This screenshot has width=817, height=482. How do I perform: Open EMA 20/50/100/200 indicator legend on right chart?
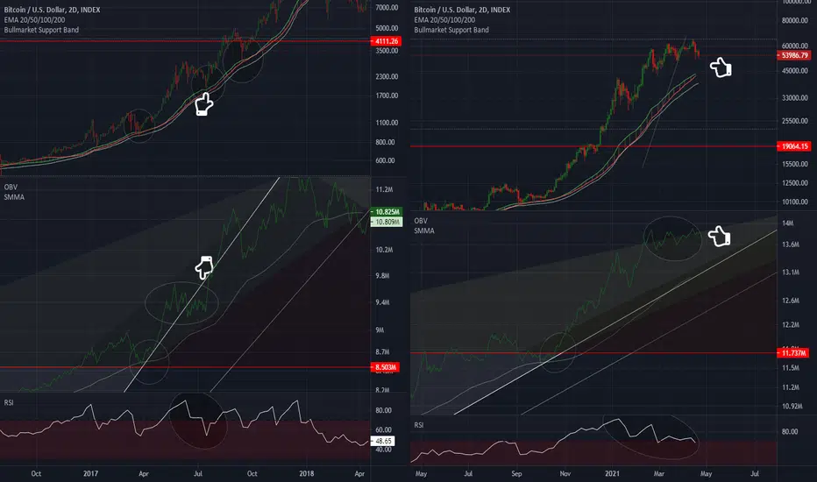[444, 20]
